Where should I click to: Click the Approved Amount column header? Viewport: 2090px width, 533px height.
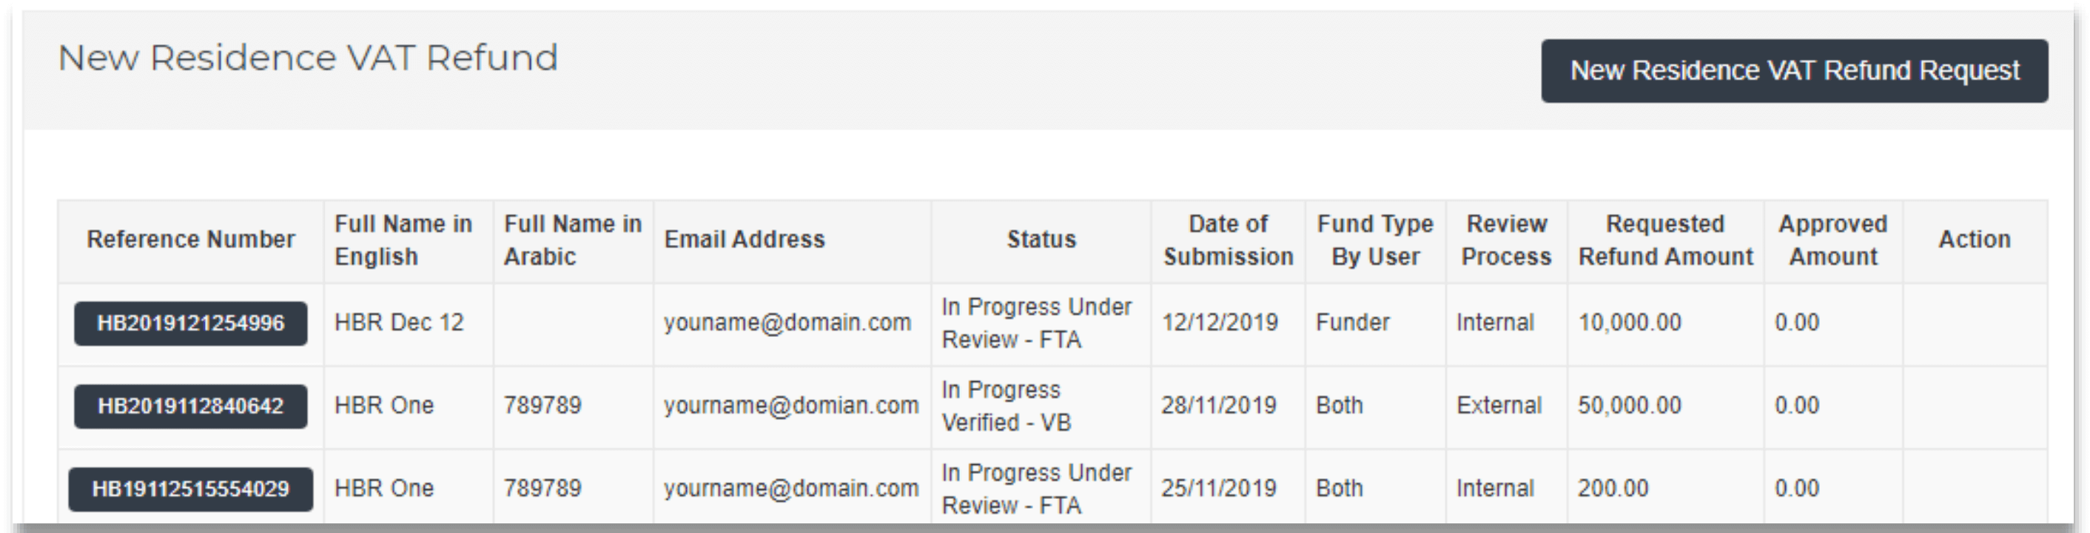pos(1832,240)
